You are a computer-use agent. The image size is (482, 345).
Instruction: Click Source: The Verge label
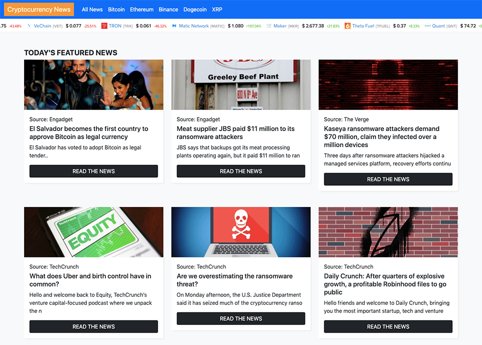[x=346, y=120]
